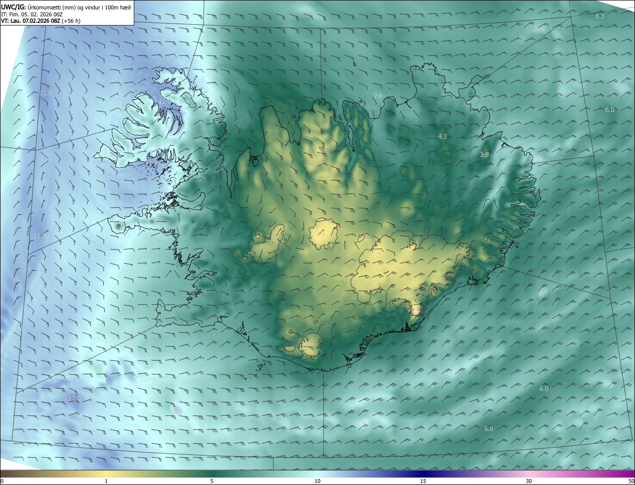Click the 30 tick on the color scale
Image resolution: width=635 pixels, height=485 pixels.
coord(529,482)
